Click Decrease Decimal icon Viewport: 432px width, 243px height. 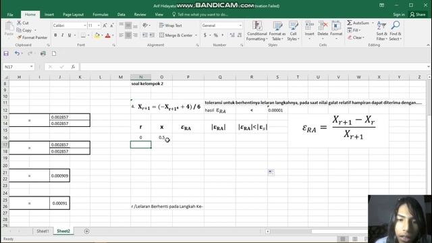coord(239,35)
